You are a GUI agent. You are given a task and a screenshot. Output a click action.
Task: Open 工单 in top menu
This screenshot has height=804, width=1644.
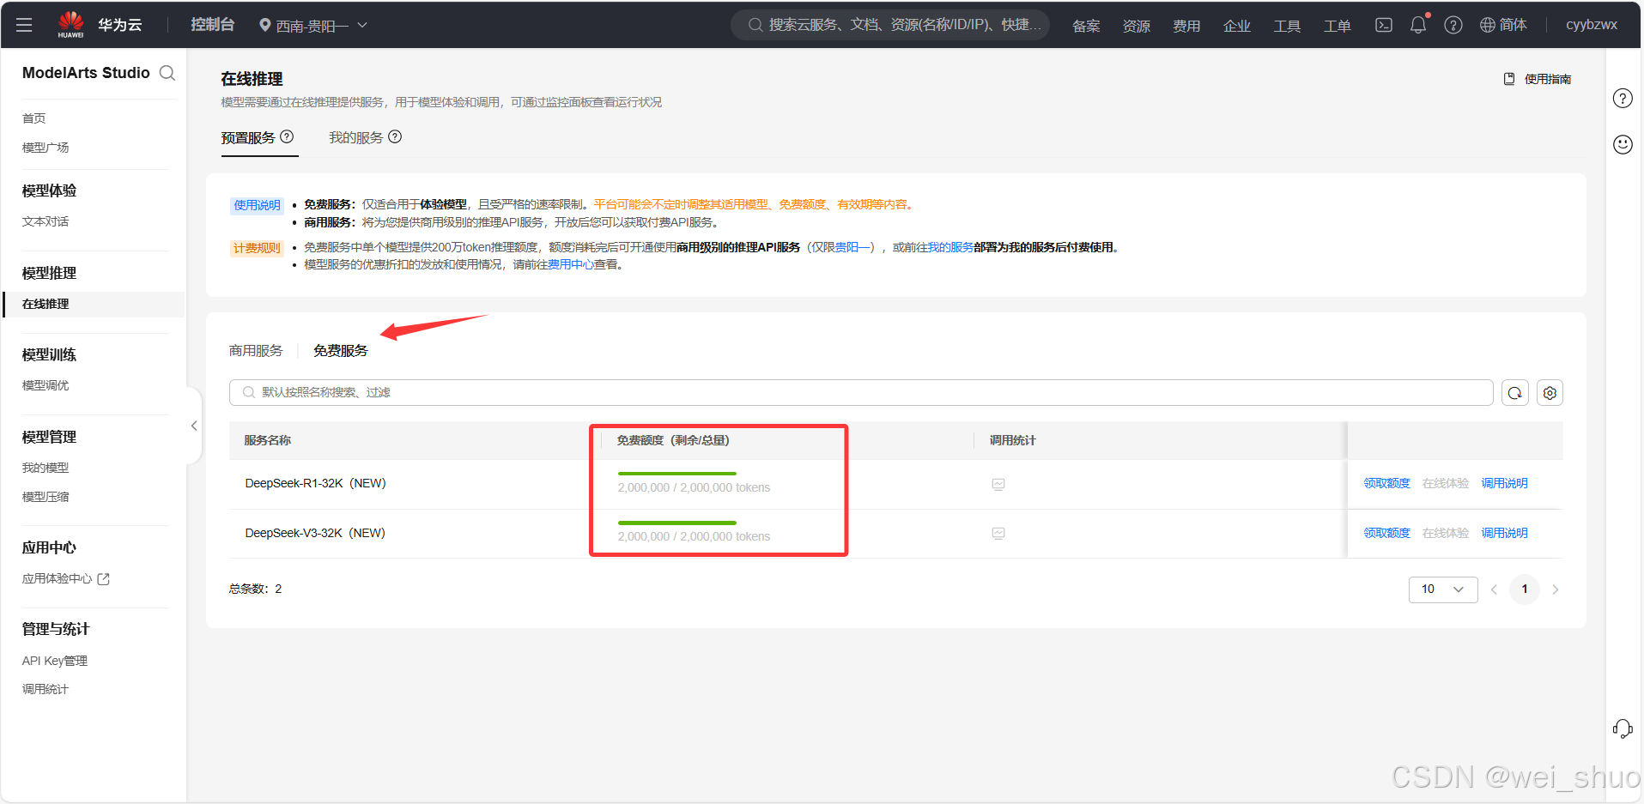(x=1338, y=26)
